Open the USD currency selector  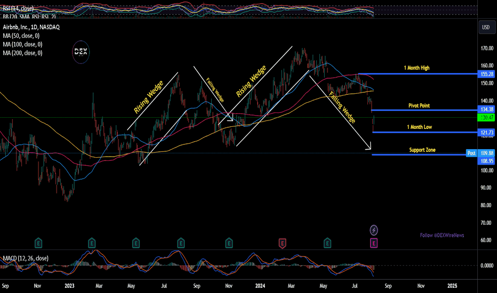point(486,27)
